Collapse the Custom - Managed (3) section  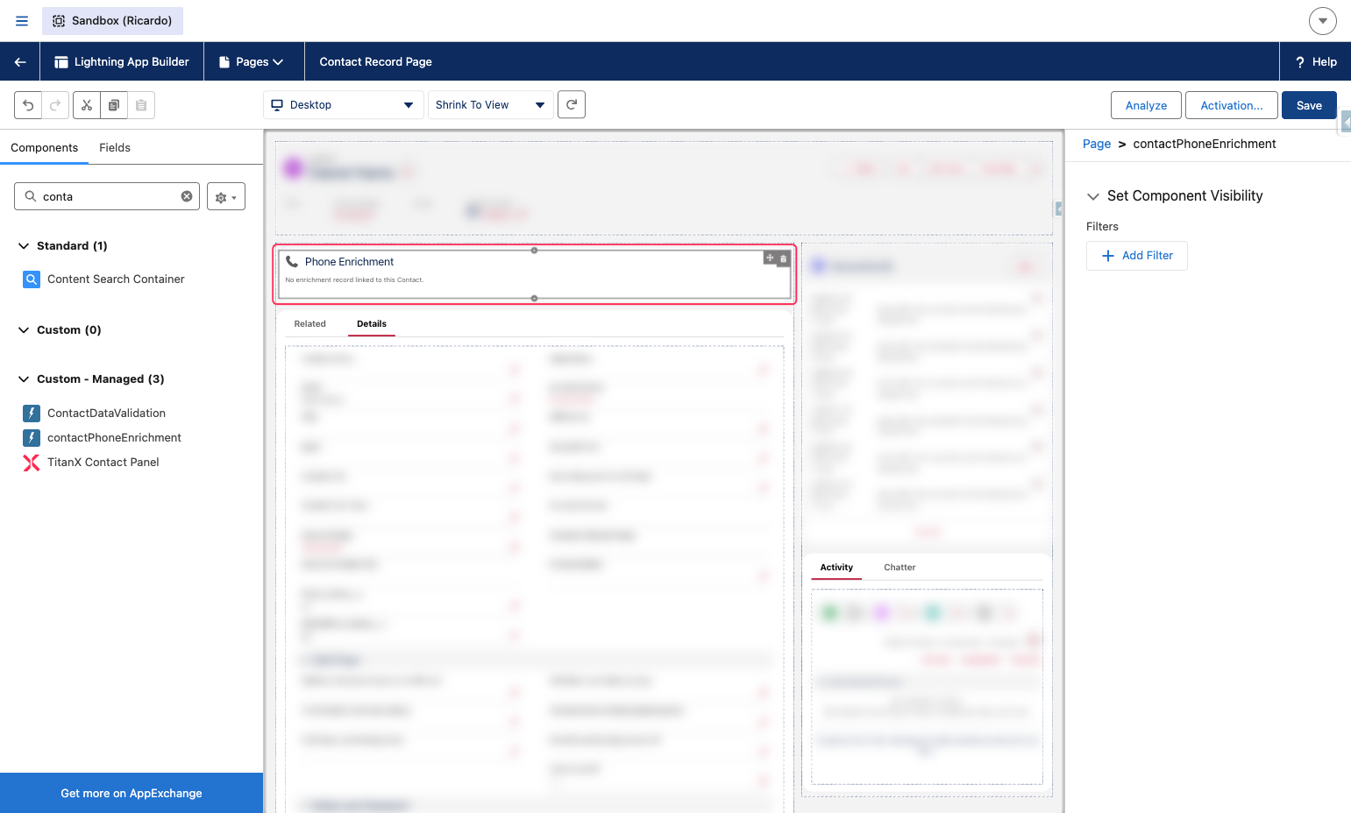click(24, 379)
